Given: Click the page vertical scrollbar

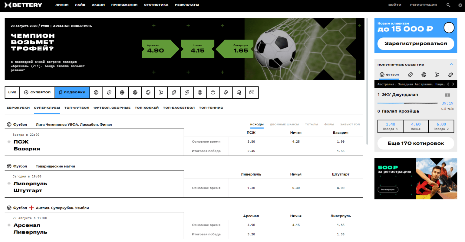Looking at the screenshot, I should click(x=367, y=81).
